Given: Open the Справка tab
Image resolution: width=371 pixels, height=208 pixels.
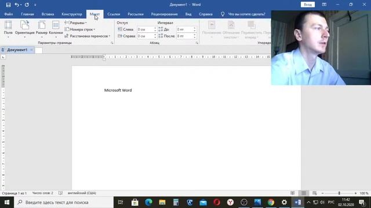Looking at the screenshot, I should (206, 14).
